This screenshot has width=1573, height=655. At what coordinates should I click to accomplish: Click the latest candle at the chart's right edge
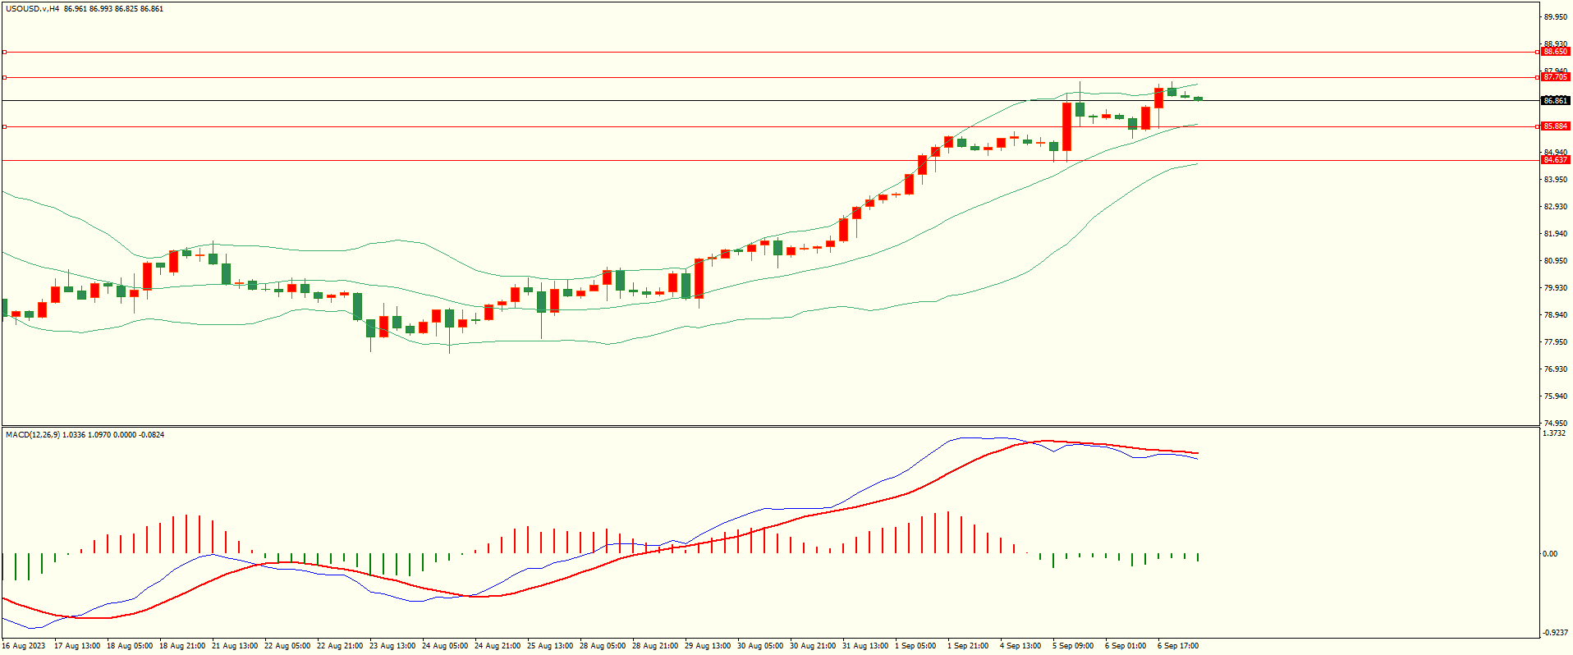coord(1198,98)
